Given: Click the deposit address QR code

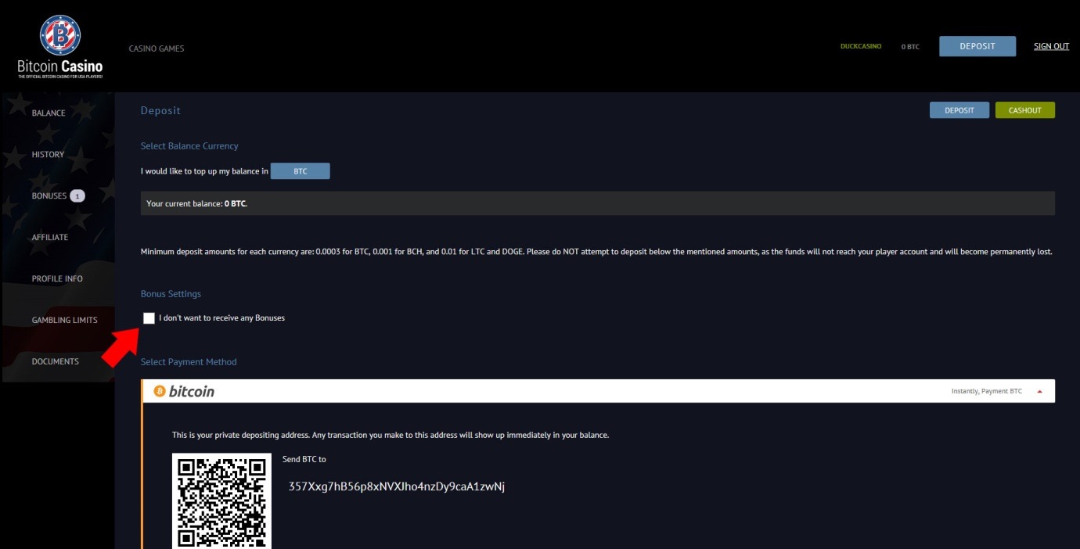Looking at the screenshot, I should 221,501.
